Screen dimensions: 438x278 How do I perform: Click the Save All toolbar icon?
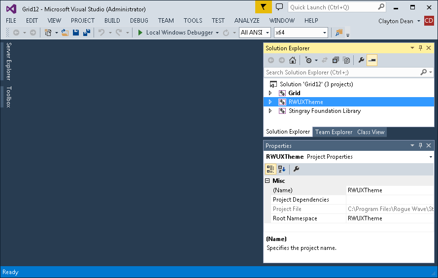click(x=87, y=33)
